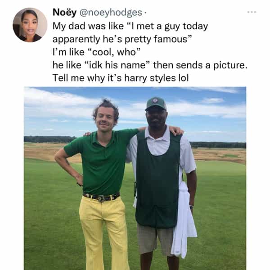
Task: Open the three-dot more options menu
Action: coord(252,12)
